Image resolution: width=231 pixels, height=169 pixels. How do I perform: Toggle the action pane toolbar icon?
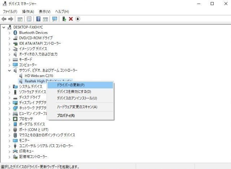point(45,19)
